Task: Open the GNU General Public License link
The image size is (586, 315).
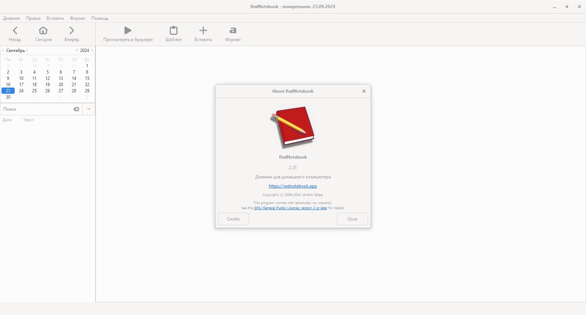Action: point(290,208)
